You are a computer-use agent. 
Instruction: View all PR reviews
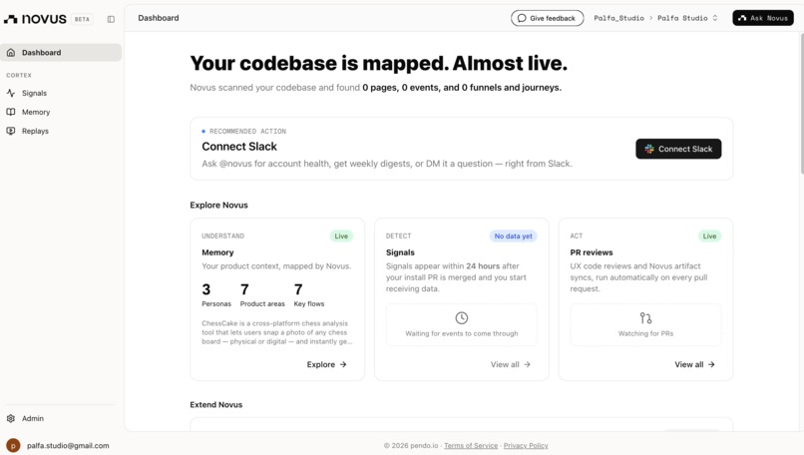pyautogui.click(x=694, y=364)
